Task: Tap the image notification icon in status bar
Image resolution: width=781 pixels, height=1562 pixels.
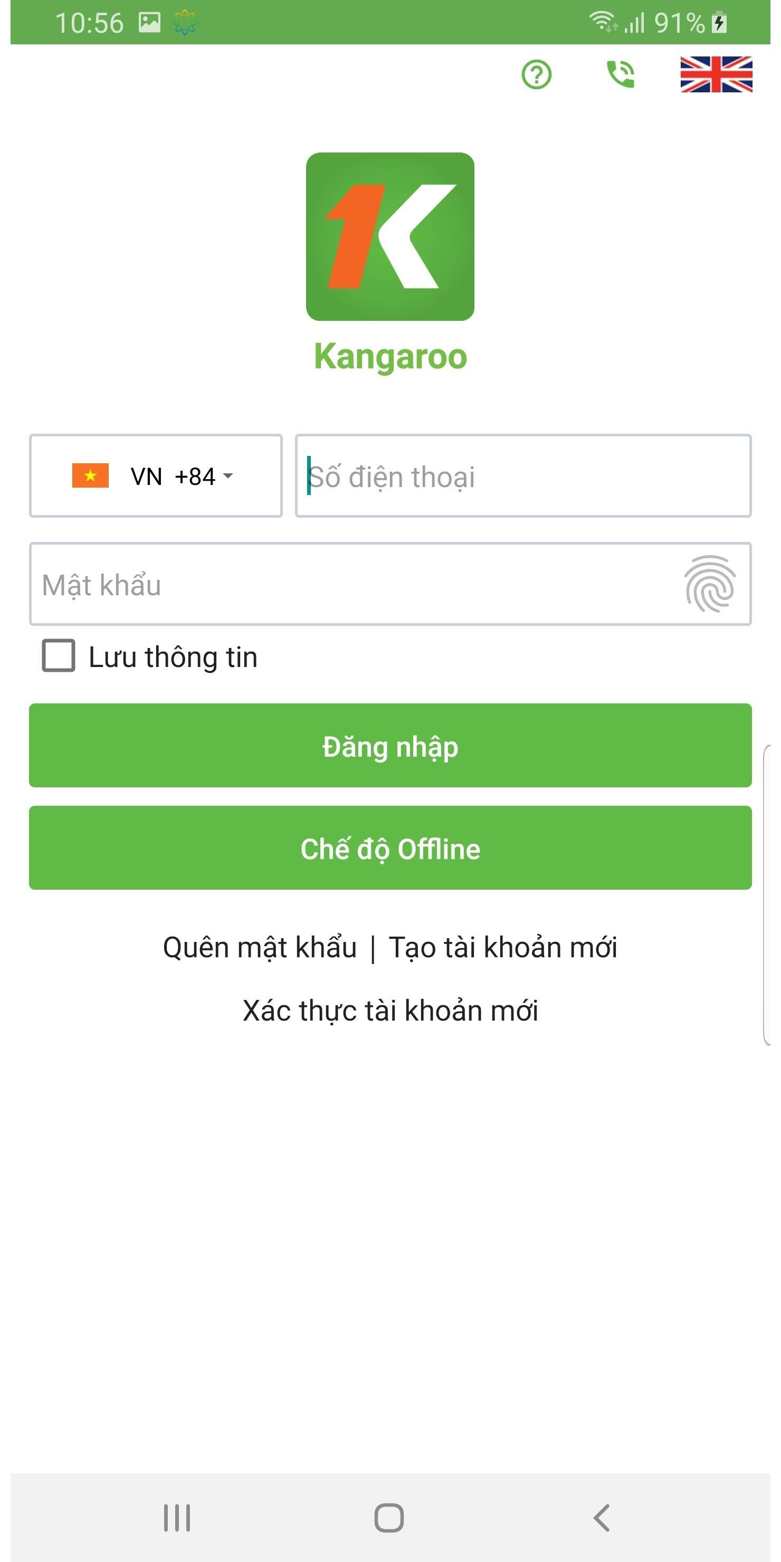Action: coord(149,23)
